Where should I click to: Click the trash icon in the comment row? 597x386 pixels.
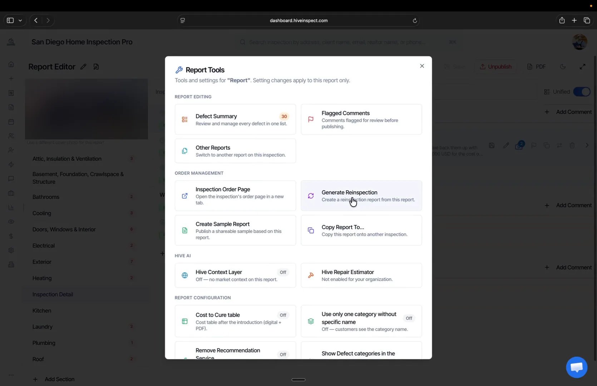(x=572, y=145)
